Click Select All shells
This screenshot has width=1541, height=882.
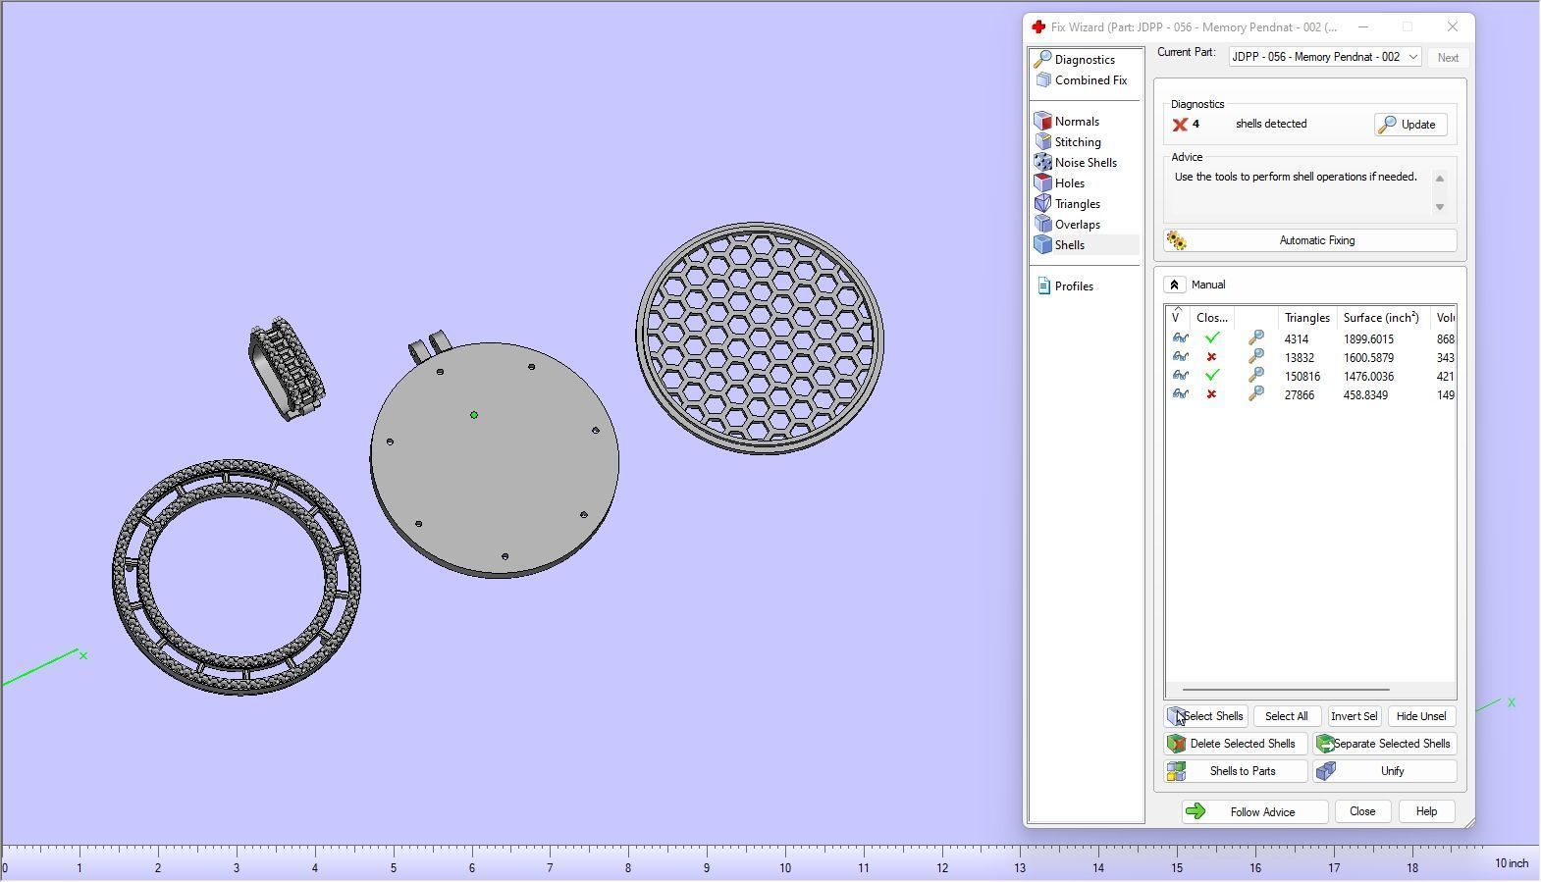pos(1287,716)
